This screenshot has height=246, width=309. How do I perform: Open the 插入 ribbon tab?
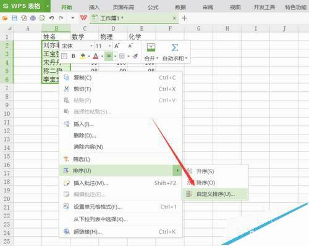pyautogui.click(x=94, y=7)
